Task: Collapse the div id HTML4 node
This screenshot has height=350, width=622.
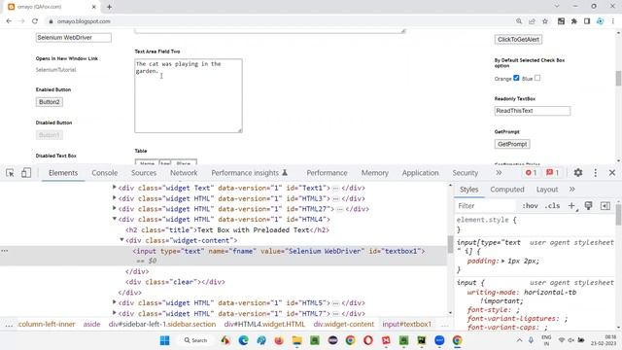Action: (x=115, y=219)
